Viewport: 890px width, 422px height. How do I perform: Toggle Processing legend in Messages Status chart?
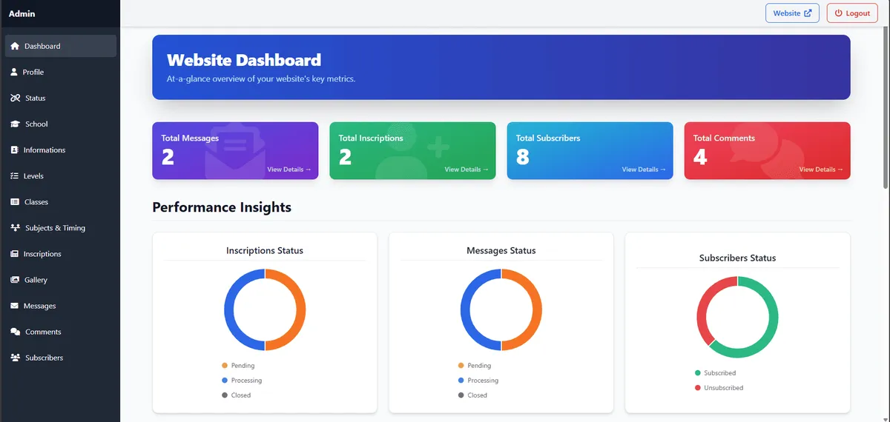pos(482,381)
